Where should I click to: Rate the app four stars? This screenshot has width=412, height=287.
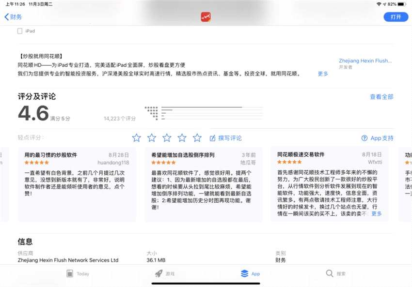click(x=182, y=138)
